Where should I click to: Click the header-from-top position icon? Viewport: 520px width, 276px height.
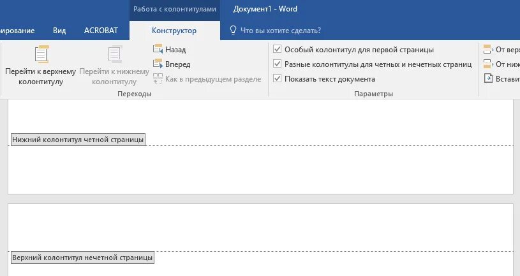488,49
